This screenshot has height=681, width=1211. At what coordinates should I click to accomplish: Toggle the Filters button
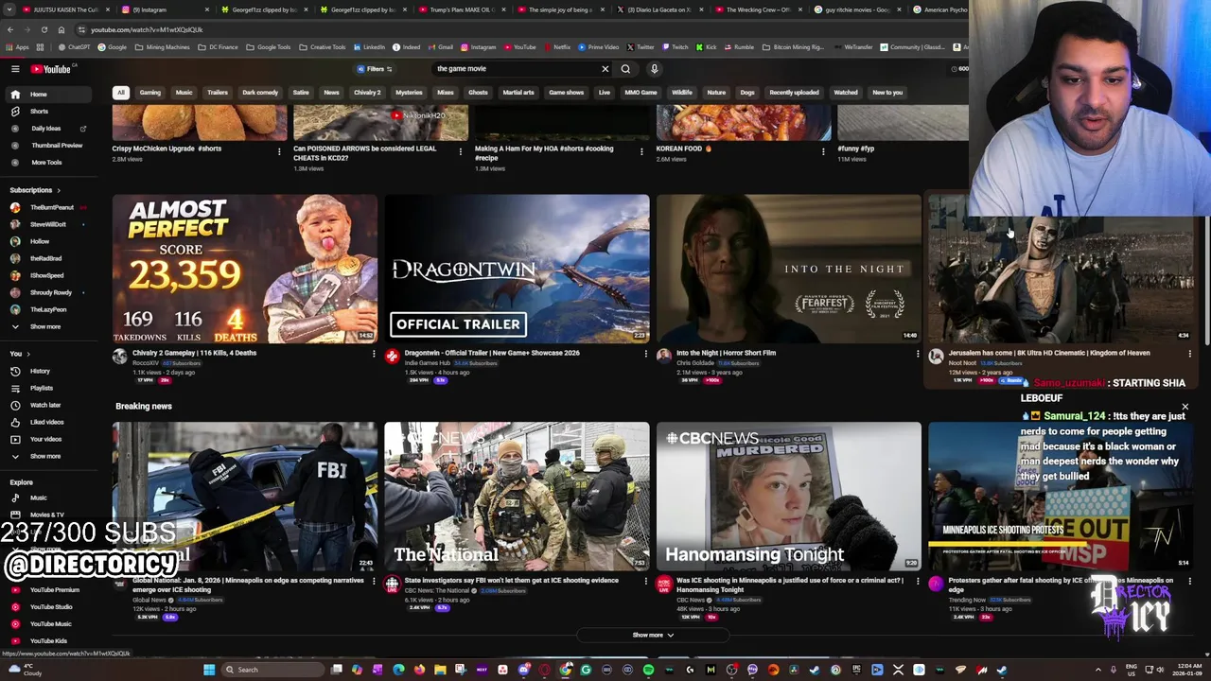375,69
